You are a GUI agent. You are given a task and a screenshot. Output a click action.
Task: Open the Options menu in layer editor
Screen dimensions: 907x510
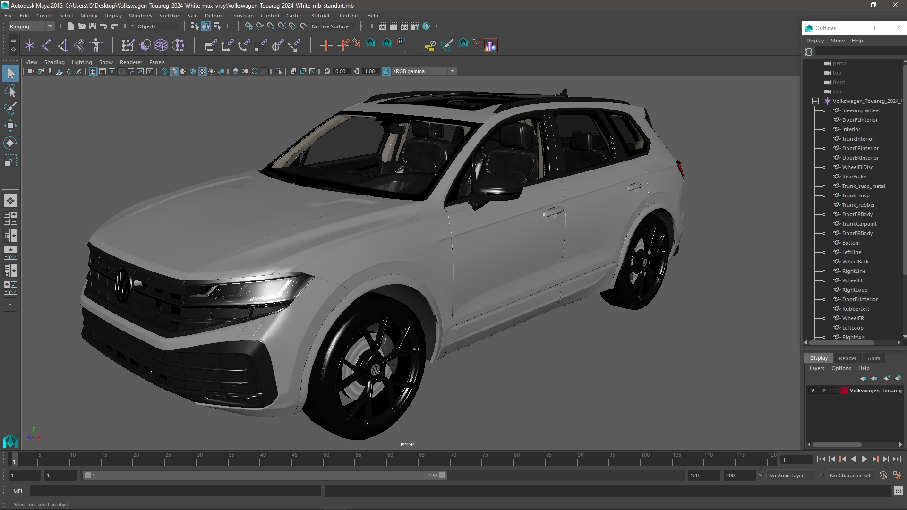841,368
